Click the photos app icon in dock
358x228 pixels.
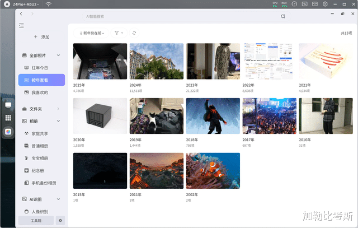click(8, 131)
